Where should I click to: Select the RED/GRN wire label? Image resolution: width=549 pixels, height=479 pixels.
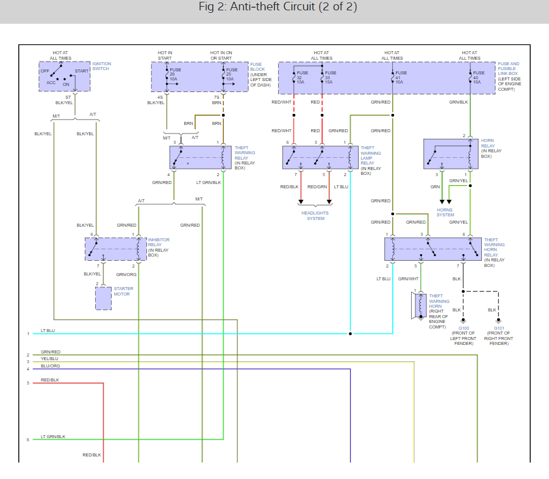point(317,187)
